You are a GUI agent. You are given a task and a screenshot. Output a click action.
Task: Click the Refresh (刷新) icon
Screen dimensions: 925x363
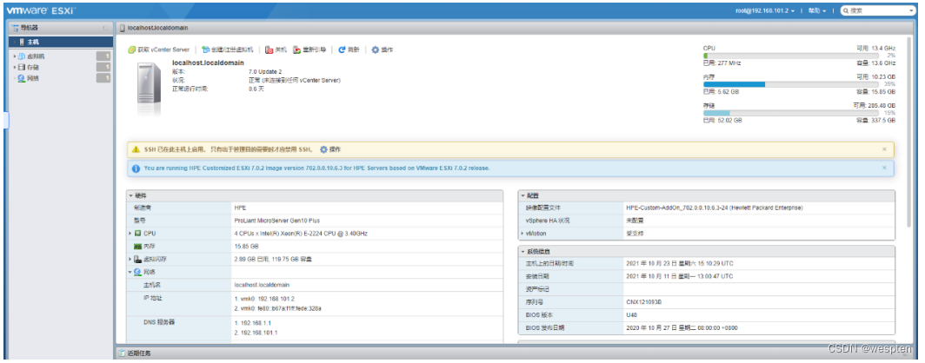342,49
